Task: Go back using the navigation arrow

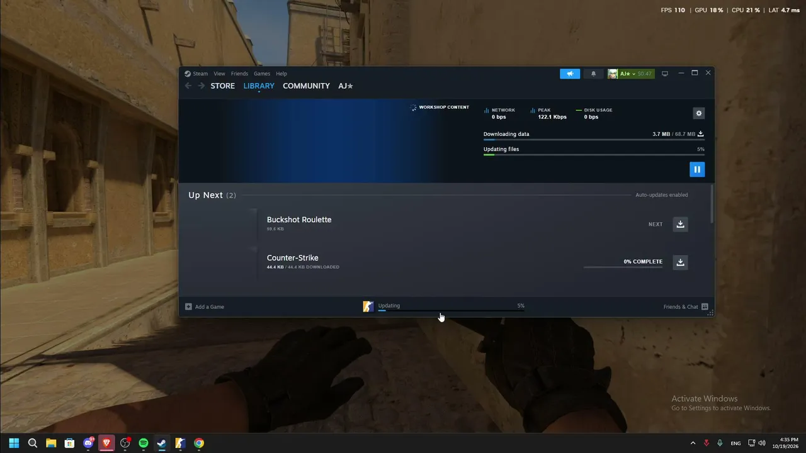Action: [x=188, y=86]
